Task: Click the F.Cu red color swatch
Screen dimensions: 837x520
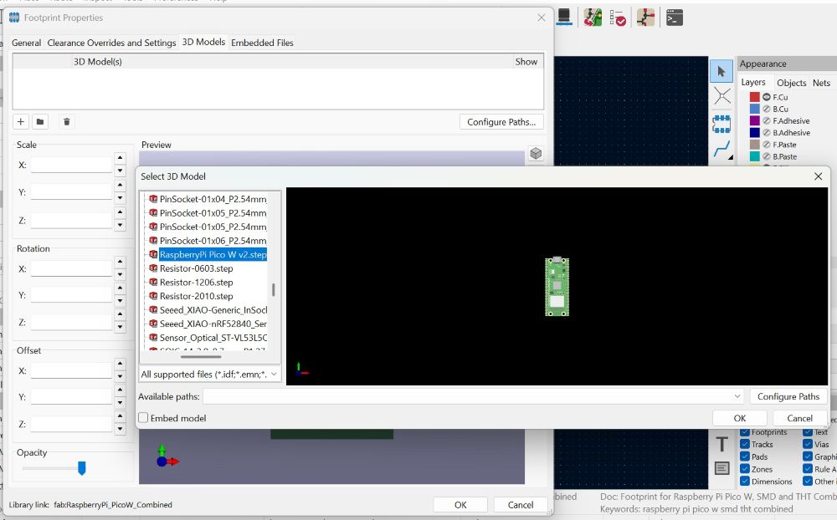Action: [754, 97]
